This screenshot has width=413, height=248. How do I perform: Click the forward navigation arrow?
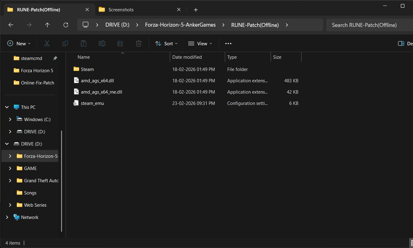point(29,25)
